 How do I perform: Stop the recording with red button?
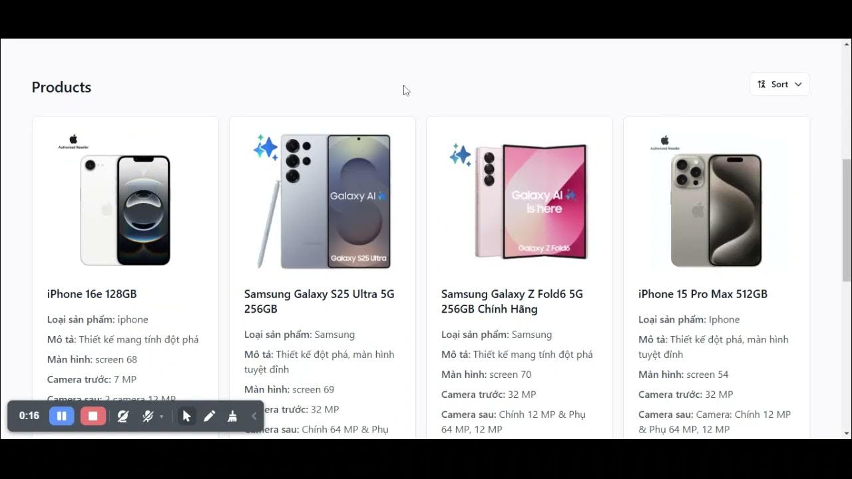[93, 416]
